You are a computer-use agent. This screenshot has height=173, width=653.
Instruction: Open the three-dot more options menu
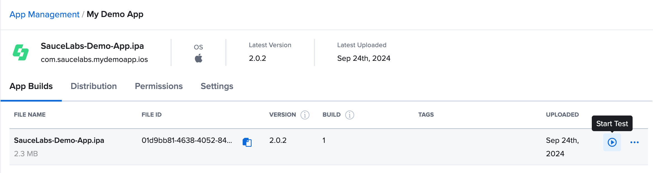[634, 142]
